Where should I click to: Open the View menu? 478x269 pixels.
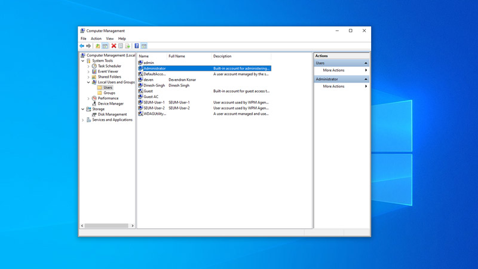(x=110, y=39)
